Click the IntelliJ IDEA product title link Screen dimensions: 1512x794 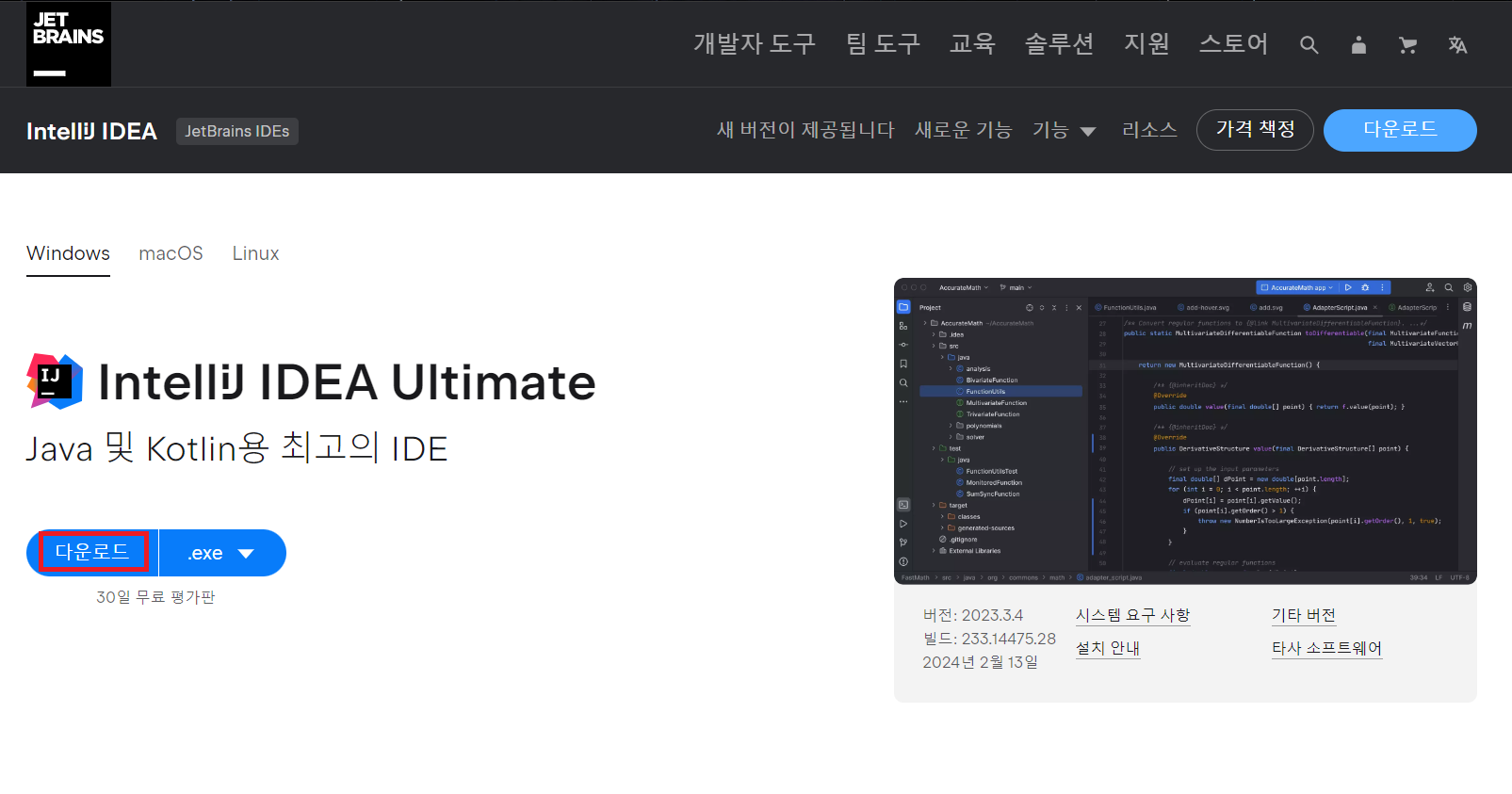point(91,131)
